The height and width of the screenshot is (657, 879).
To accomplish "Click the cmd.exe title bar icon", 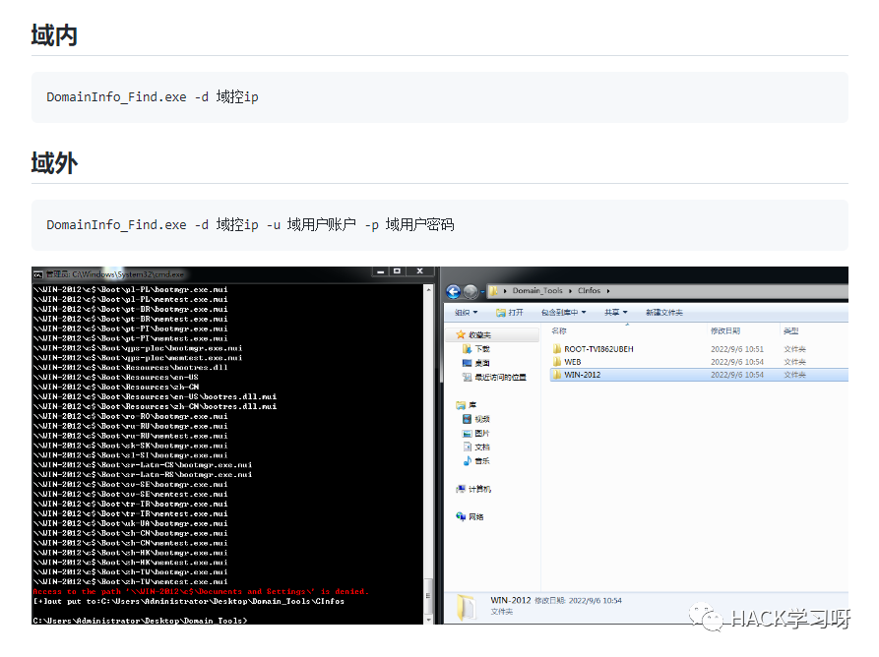I will 38,274.
